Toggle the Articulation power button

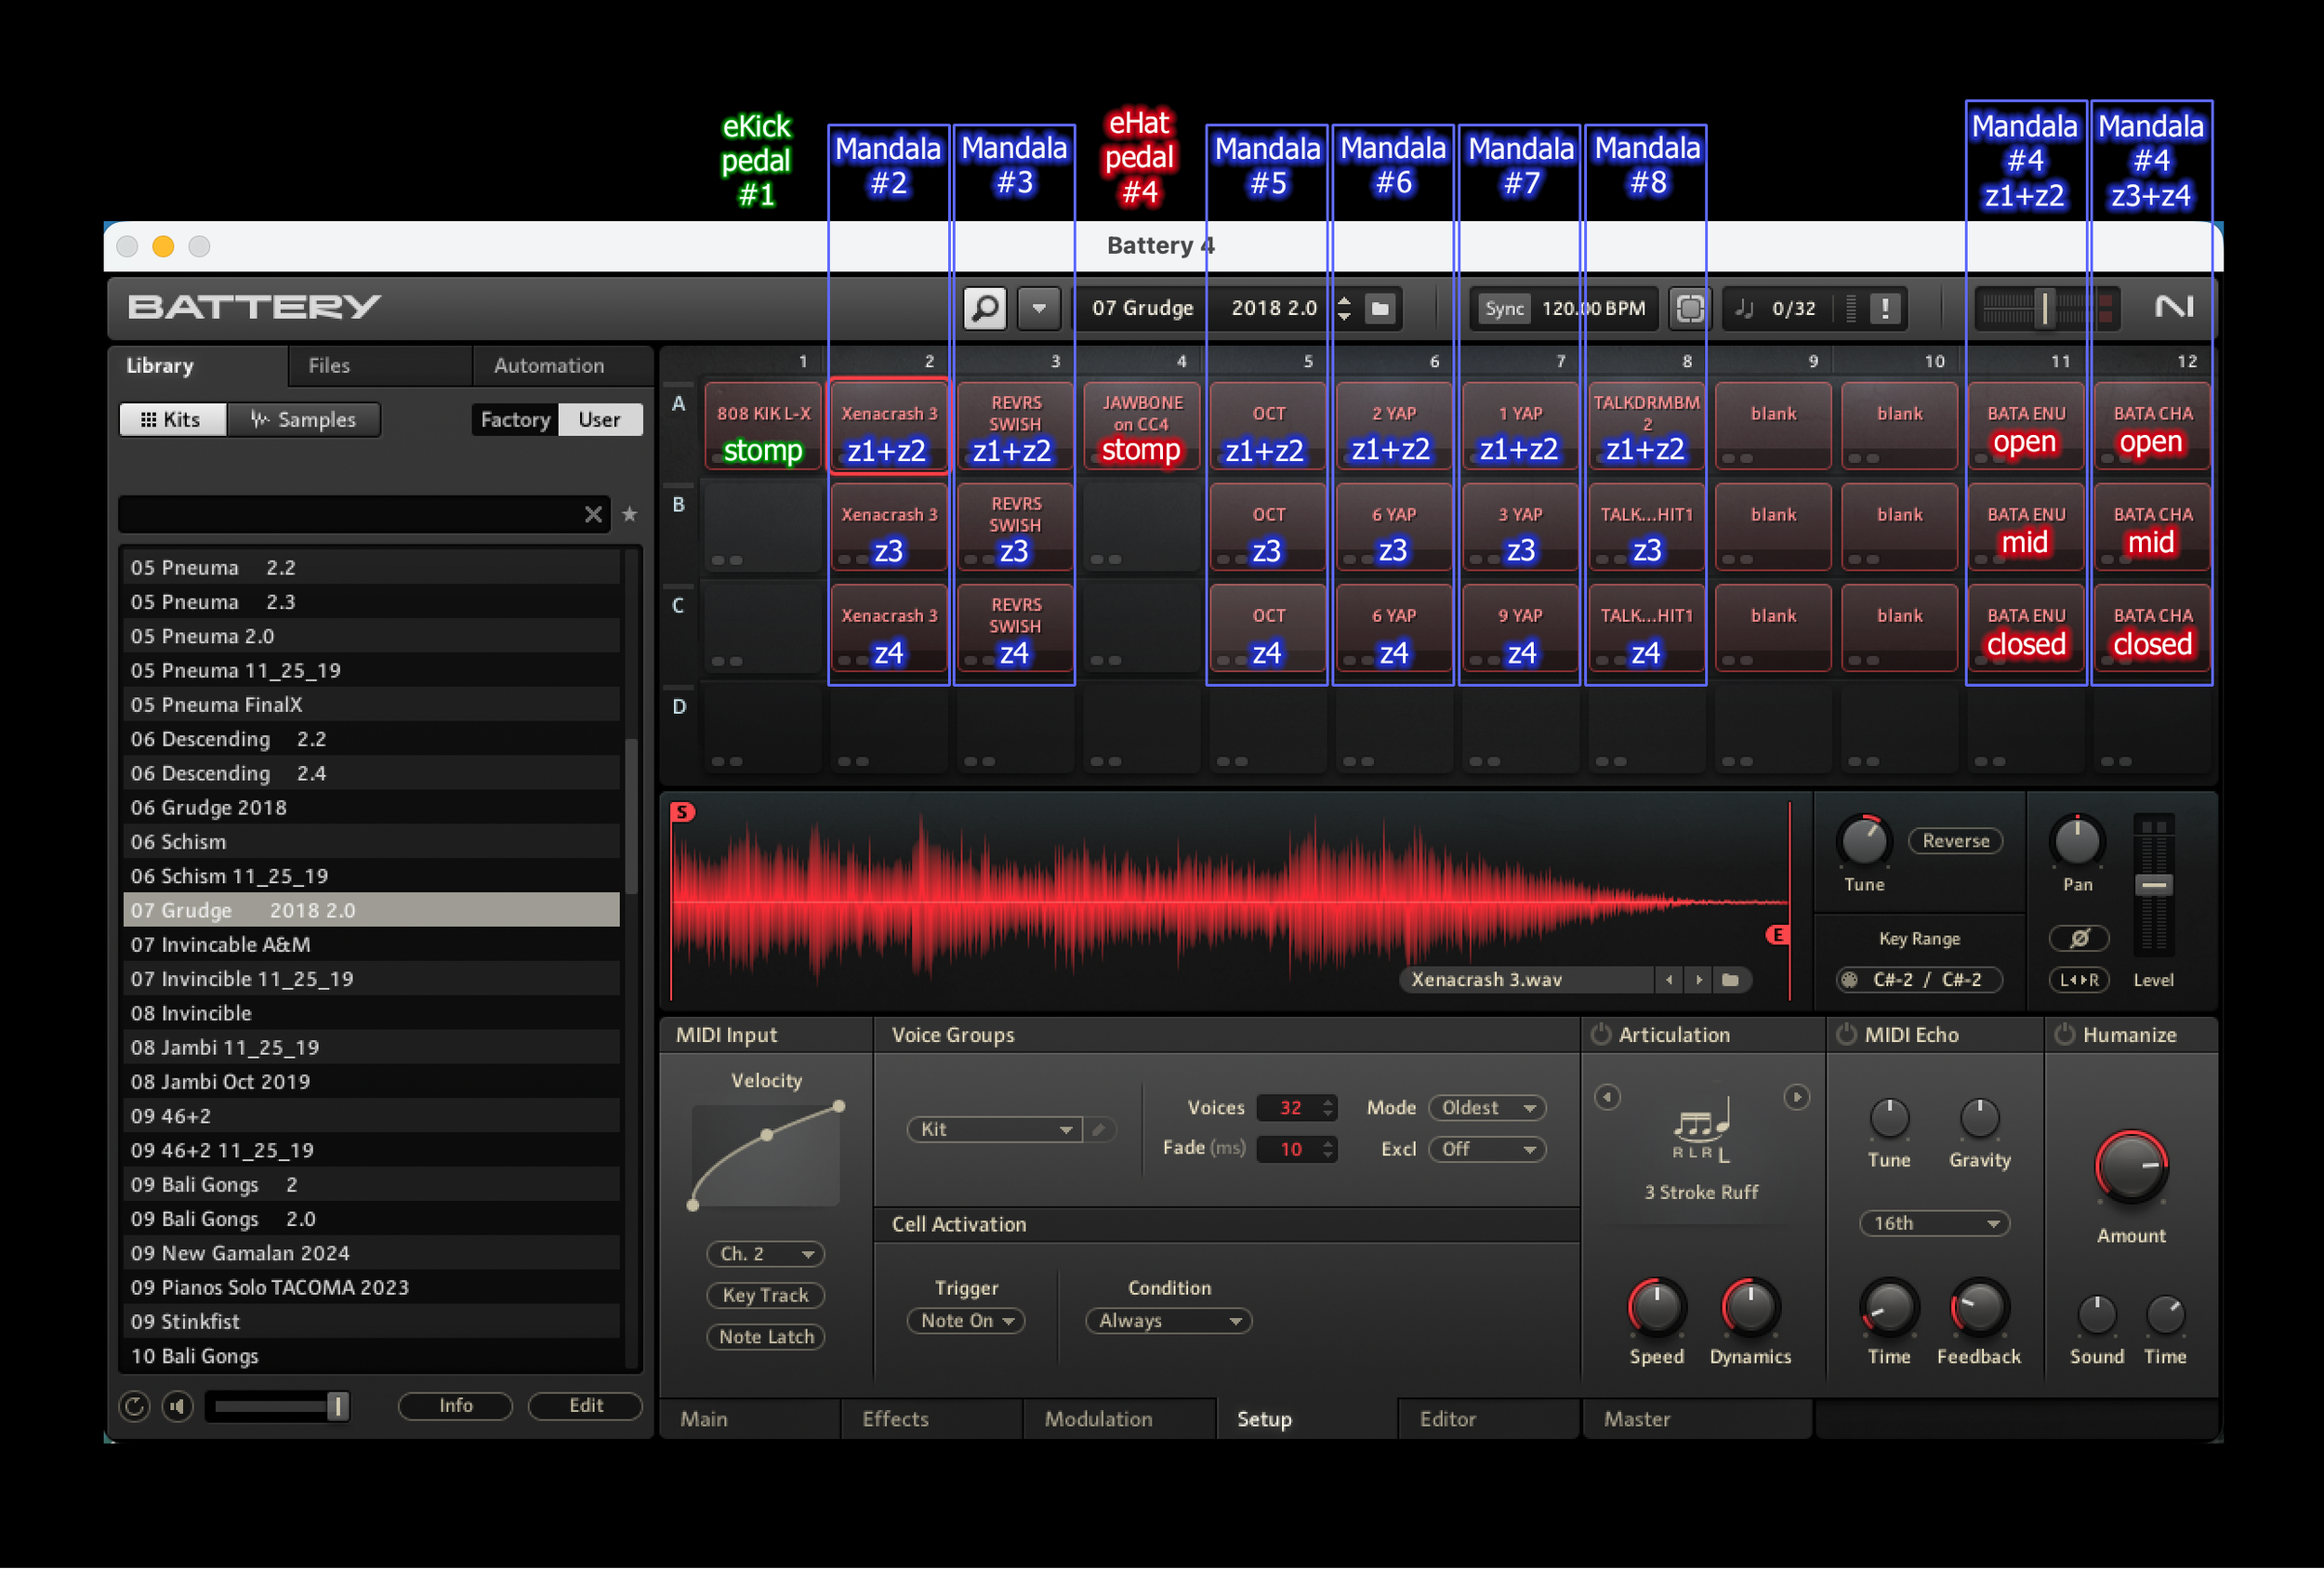(1601, 1034)
